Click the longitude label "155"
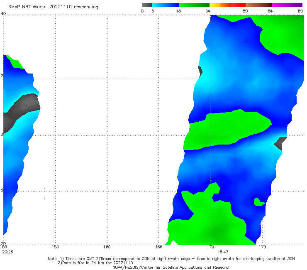 [55, 247]
